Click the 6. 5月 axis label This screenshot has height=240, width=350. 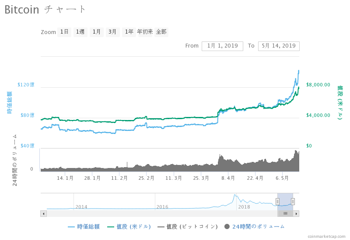point(282,178)
